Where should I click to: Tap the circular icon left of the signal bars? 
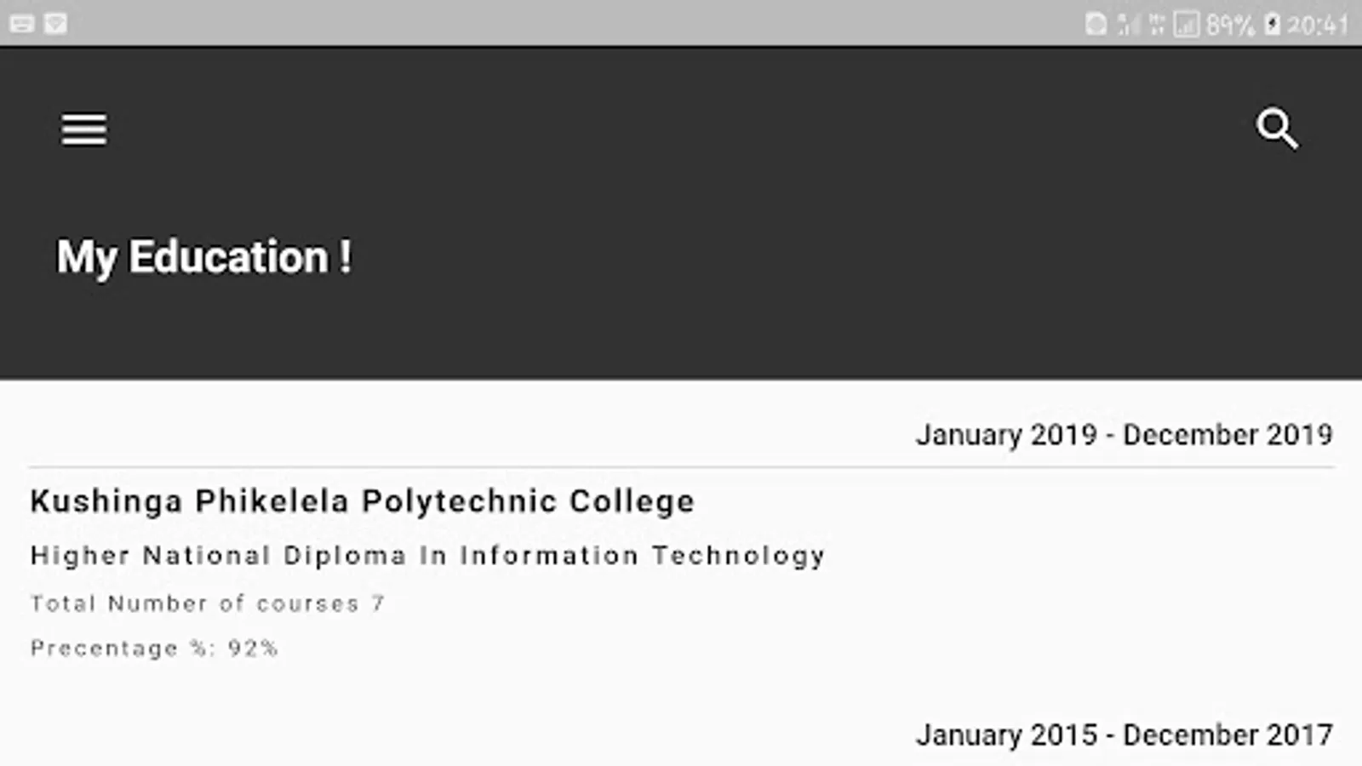1096,25
